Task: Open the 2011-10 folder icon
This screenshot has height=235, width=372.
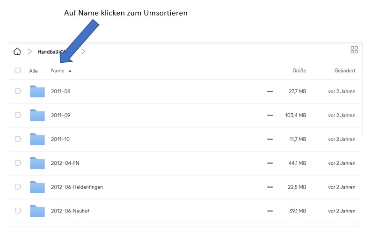Action: (x=37, y=140)
